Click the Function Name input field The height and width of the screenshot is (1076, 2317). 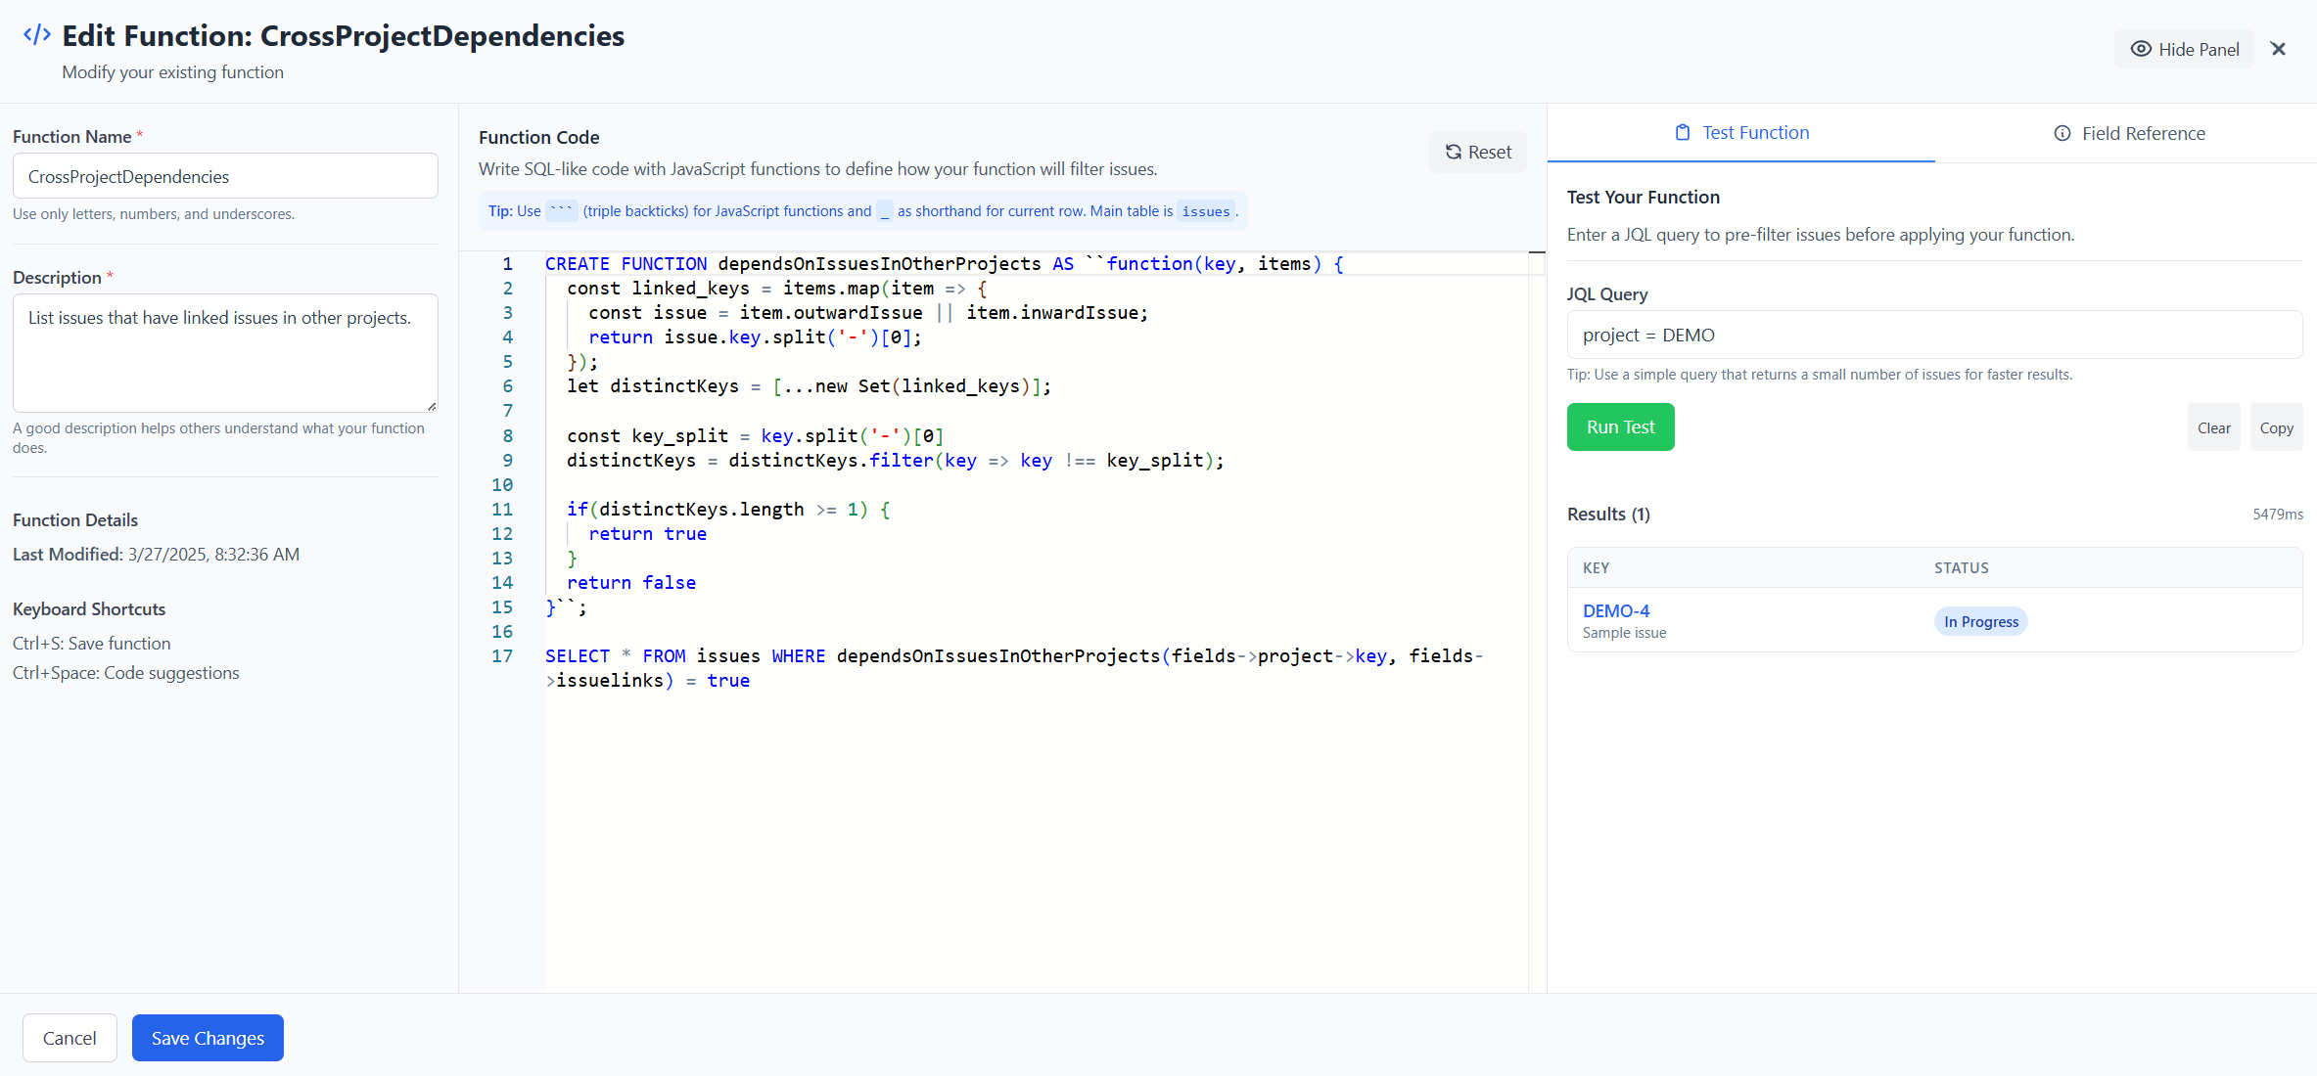pos(225,176)
